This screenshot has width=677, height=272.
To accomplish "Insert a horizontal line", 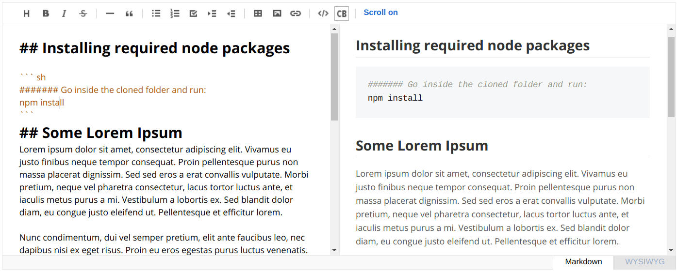I will [x=110, y=14].
